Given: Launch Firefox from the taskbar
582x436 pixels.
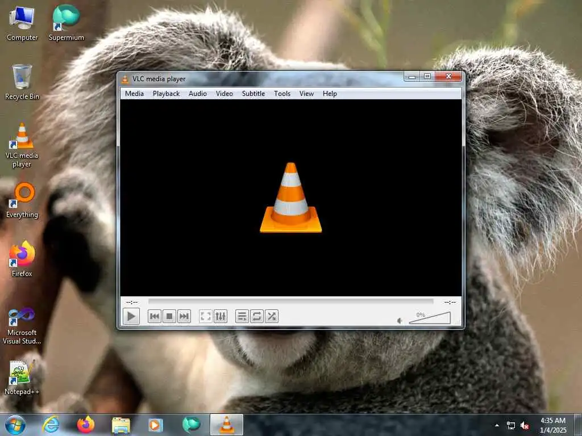Looking at the screenshot, I should pos(86,425).
